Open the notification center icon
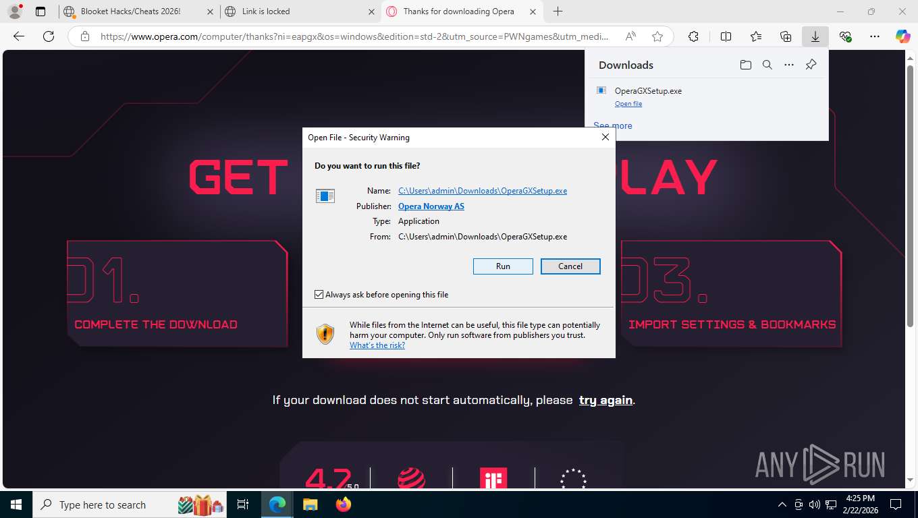Screen dimensions: 918x518 (896, 505)
